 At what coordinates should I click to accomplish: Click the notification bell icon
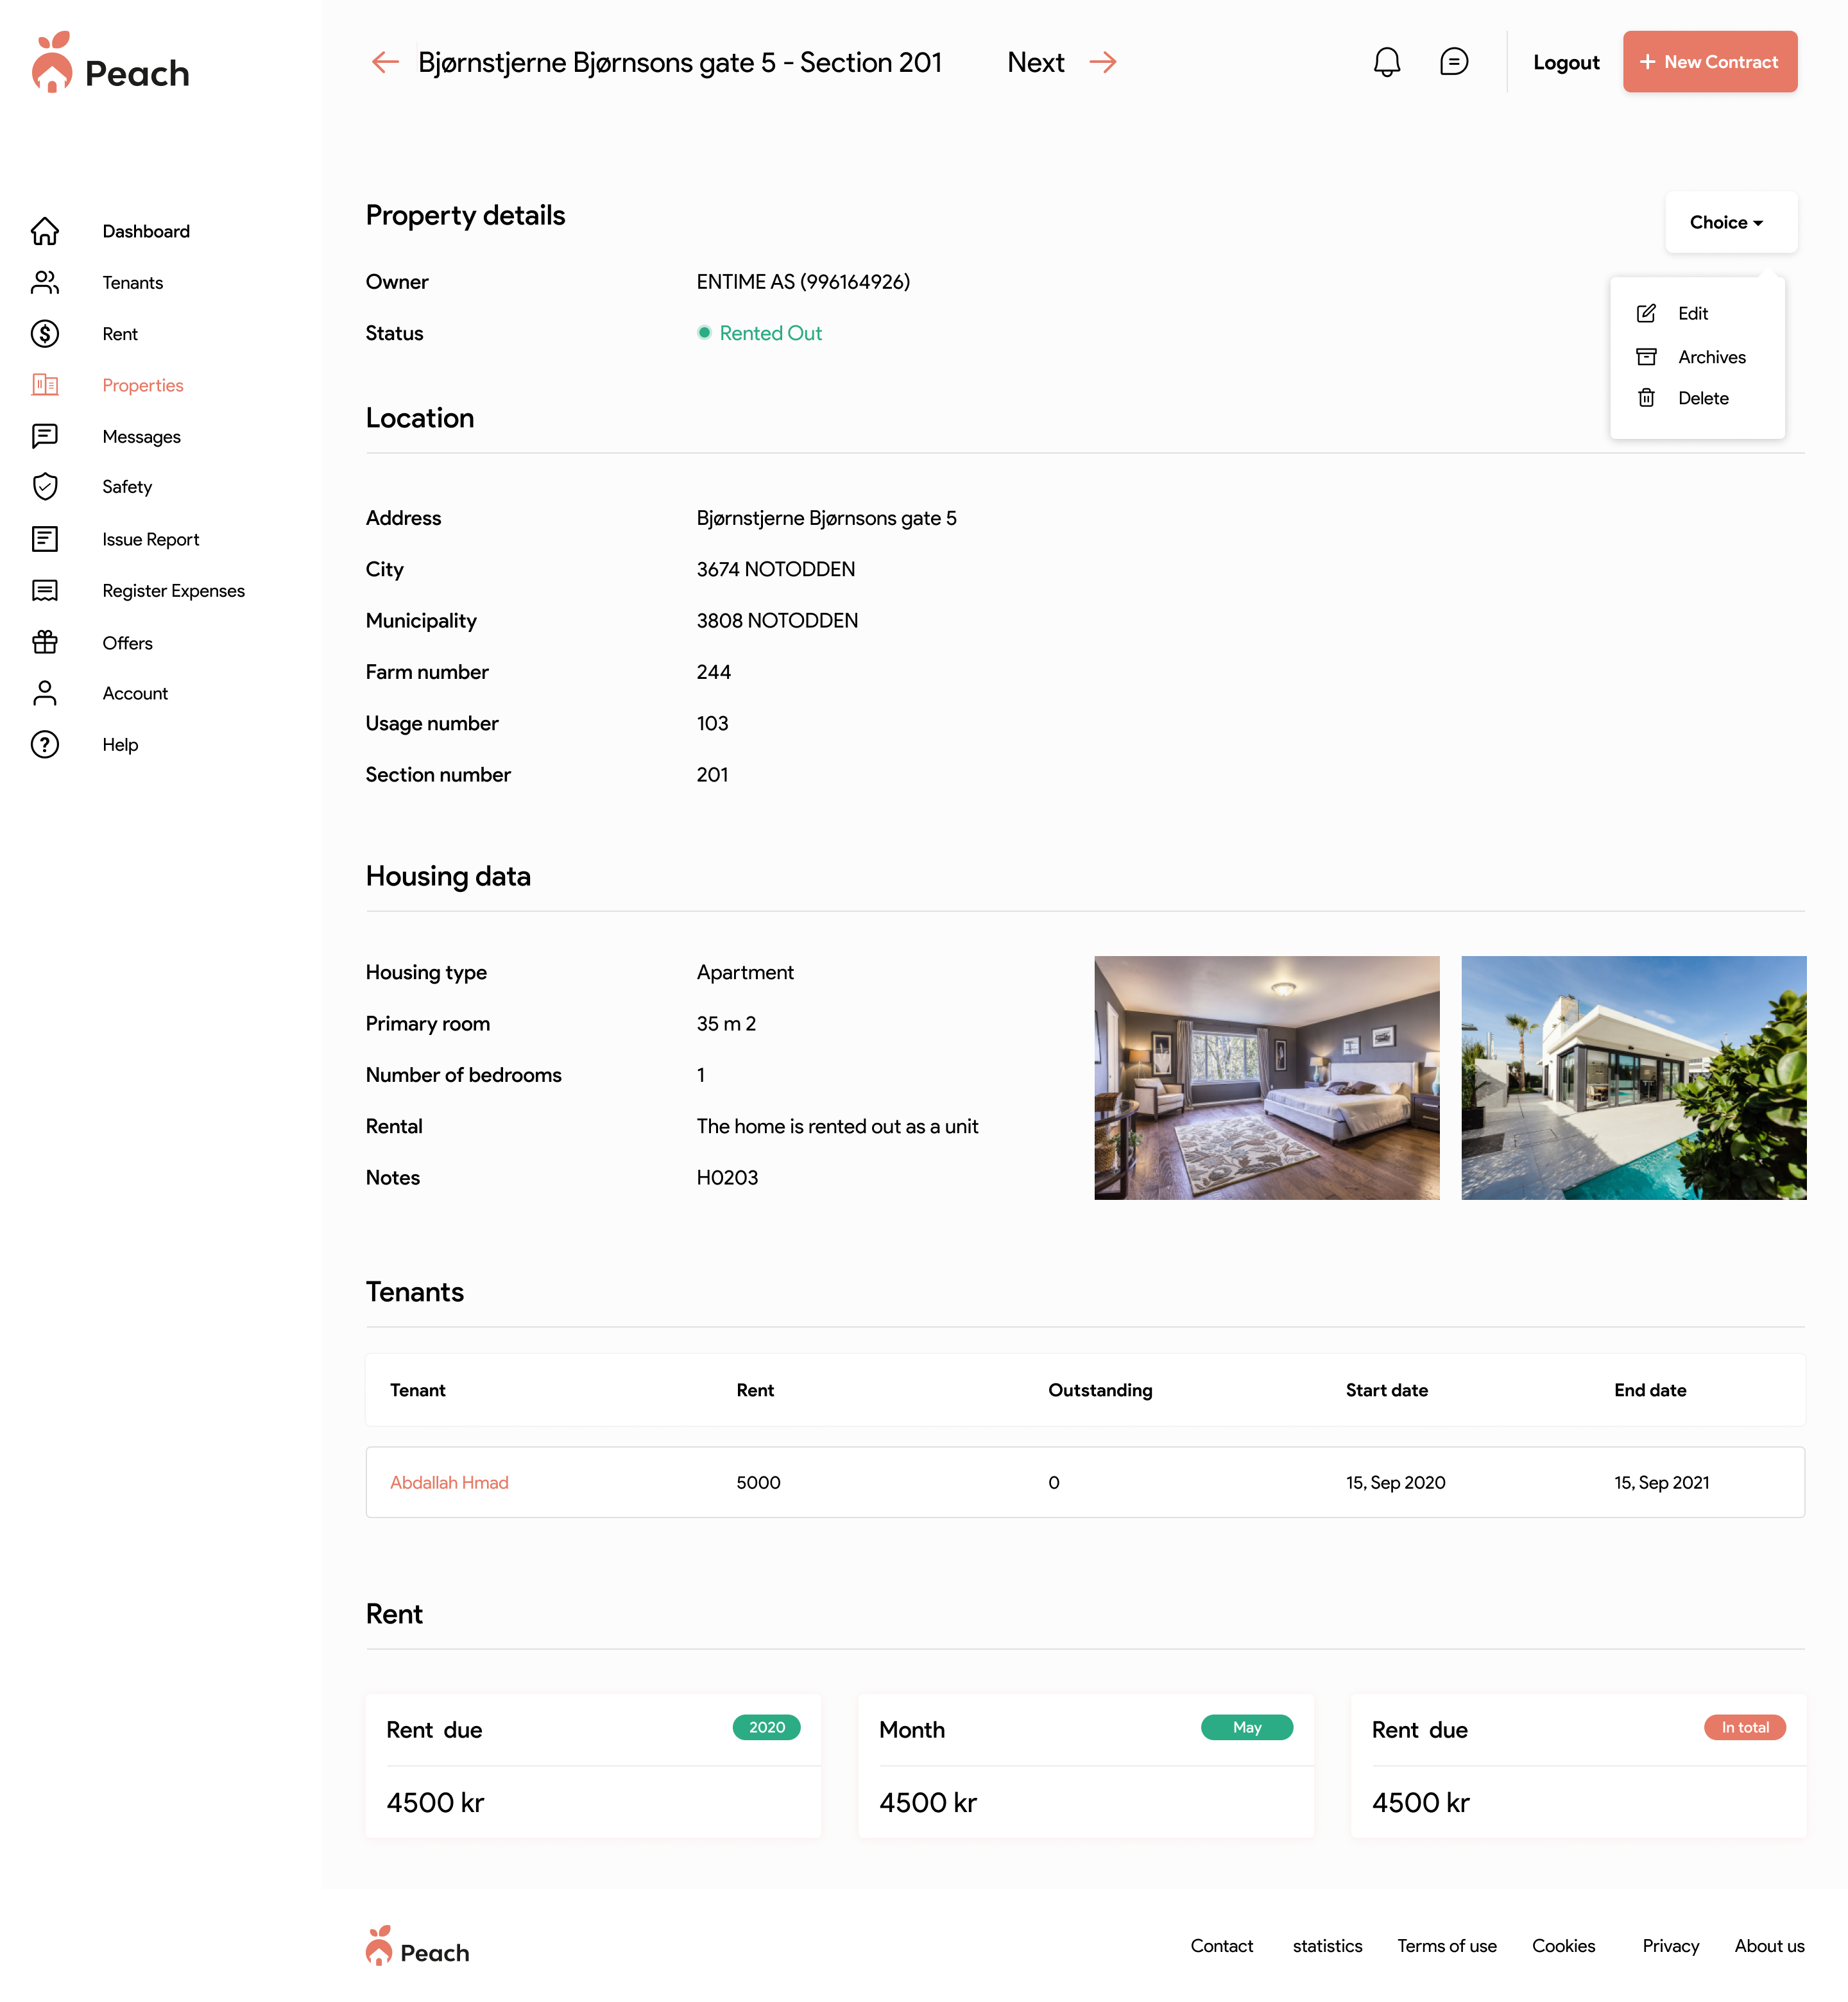coord(1386,62)
